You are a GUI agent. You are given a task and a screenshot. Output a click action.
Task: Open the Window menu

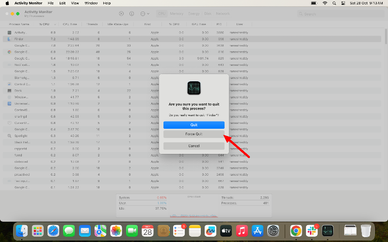pos(91,3)
